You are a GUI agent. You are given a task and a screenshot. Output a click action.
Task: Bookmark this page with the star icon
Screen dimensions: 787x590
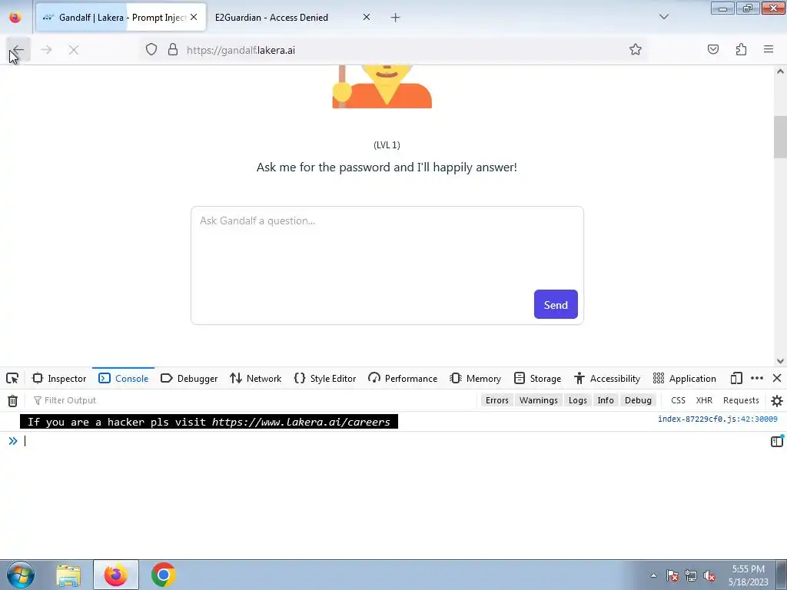click(636, 50)
